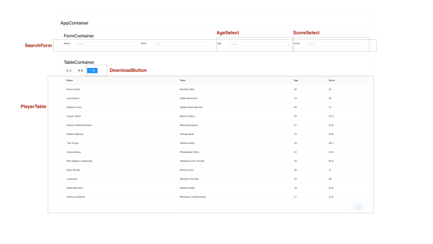433x244 pixels.
Task: Select the Paolo Banchero name cell
Action: [120, 188]
